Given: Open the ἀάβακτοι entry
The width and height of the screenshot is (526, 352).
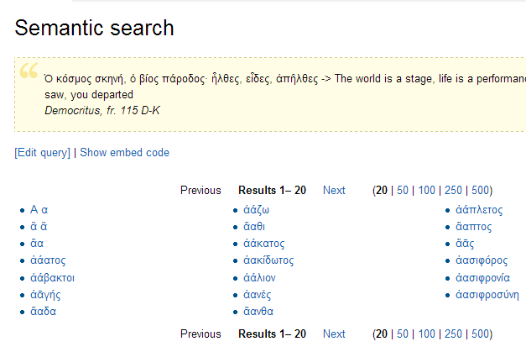Looking at the screenshot, I should coord(53,277).
